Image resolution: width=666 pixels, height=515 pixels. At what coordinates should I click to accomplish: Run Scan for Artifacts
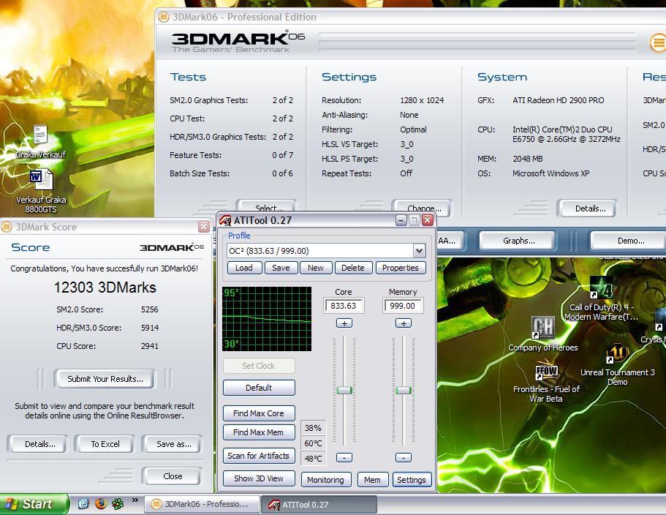click(x=259, y=456)
